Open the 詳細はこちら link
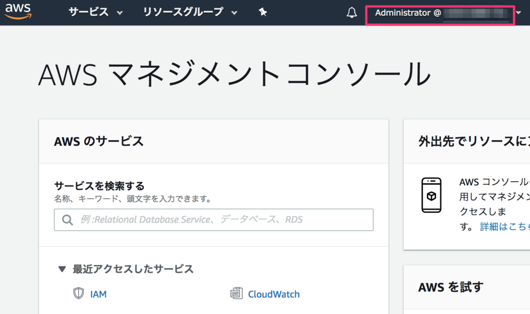530x314 pixels. click(x=504, y=226)
